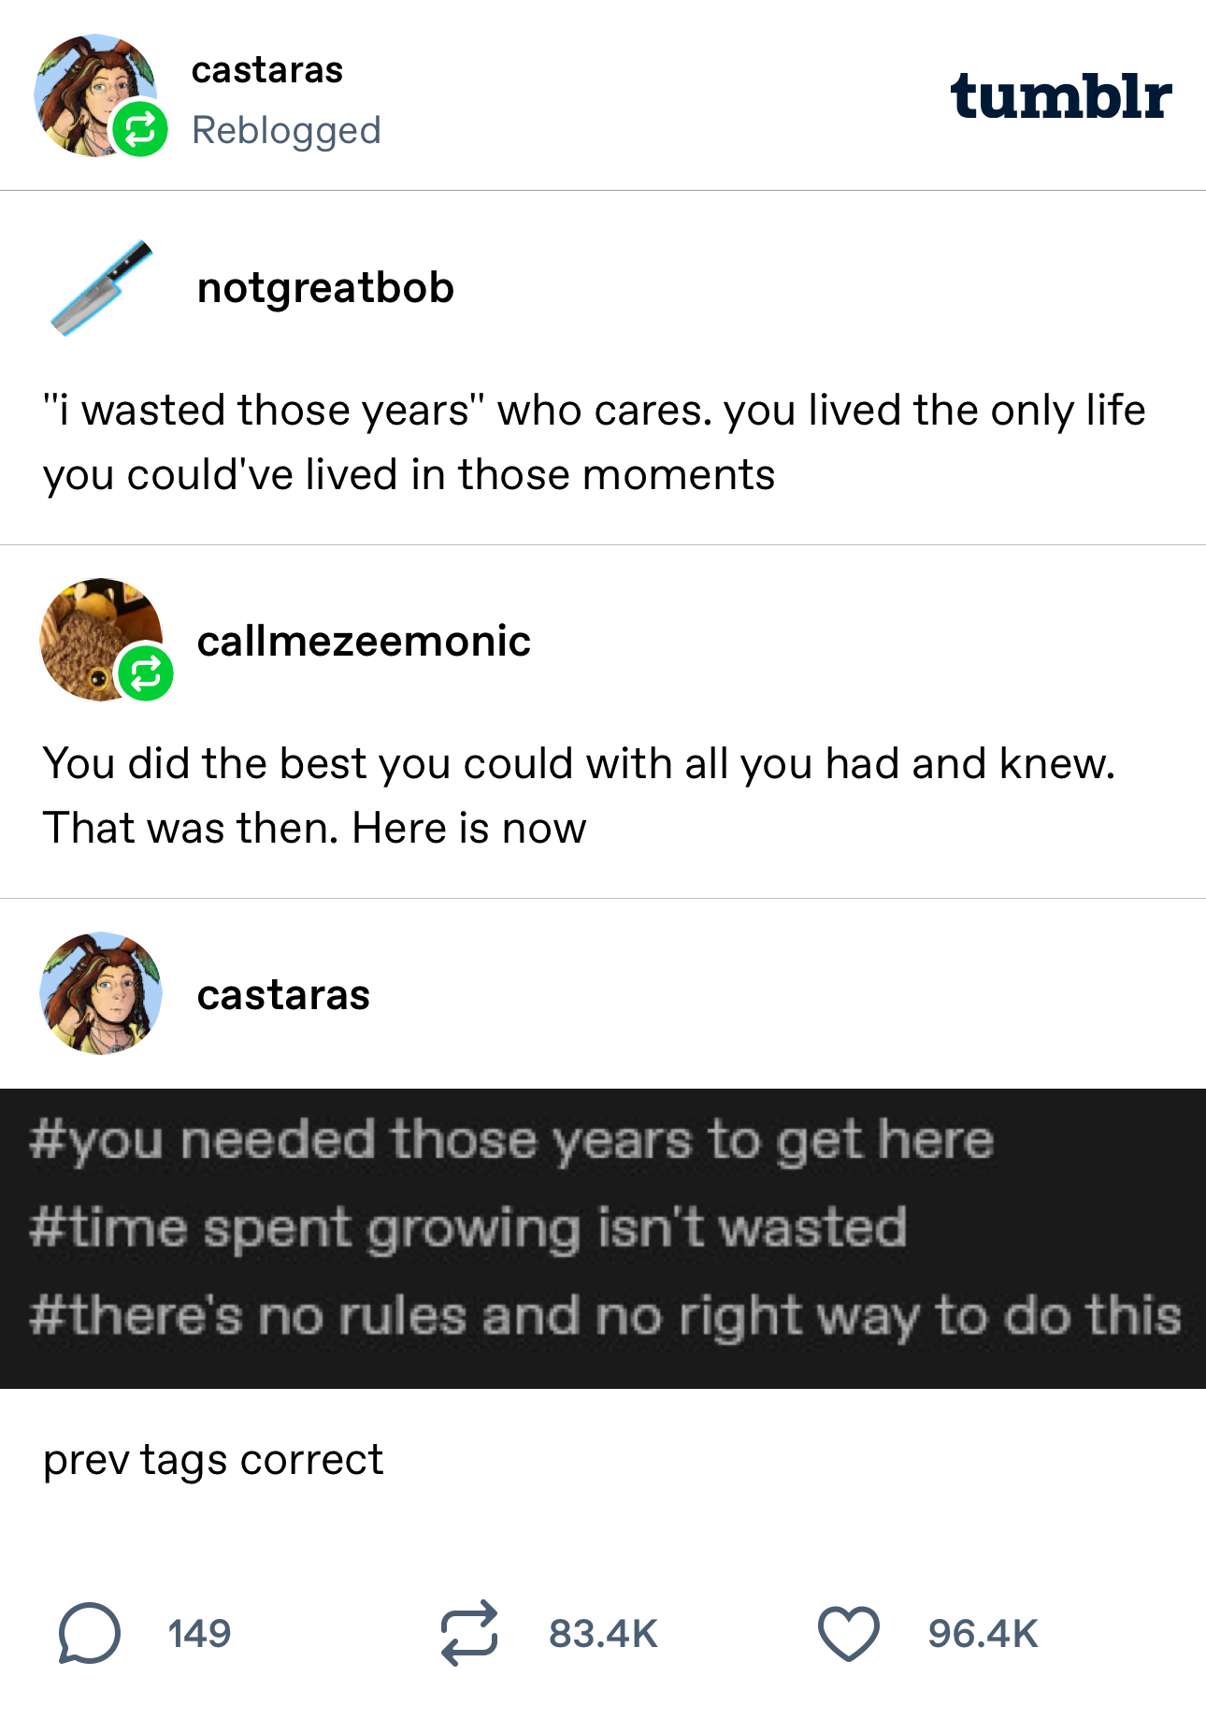Screen dimensions: 1206x1734
Task: Click the reblog badge on callmezeemonic avatar
Action: pyautogui.click(x=146, y=672)
